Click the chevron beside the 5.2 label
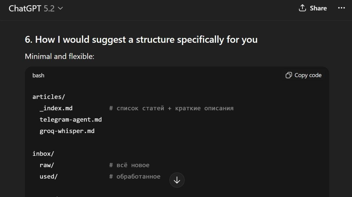The height and width of the screenshot is (197, 352). coord(60,9)
